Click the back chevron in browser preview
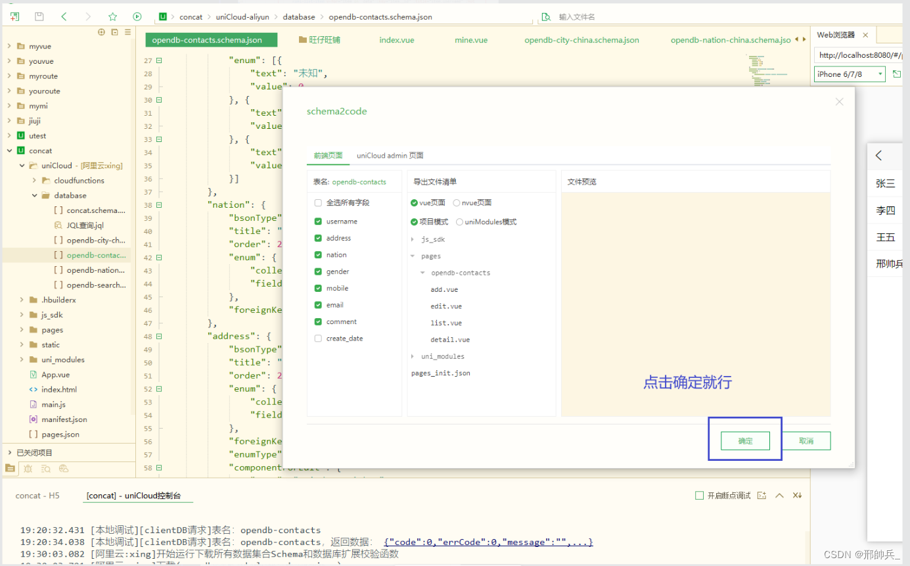The image size is (910, 566). click(x=879, y=156)
